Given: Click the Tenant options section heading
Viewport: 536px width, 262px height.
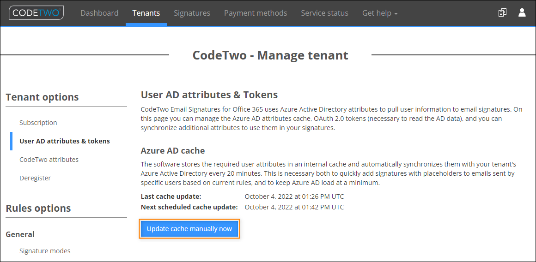Looking at the screenshot, I should coord(42,97).
